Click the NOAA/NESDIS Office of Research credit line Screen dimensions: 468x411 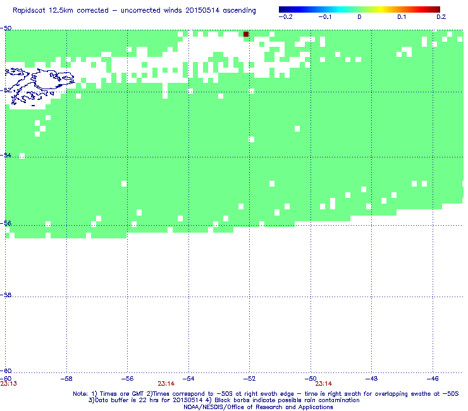click(258, 407)
